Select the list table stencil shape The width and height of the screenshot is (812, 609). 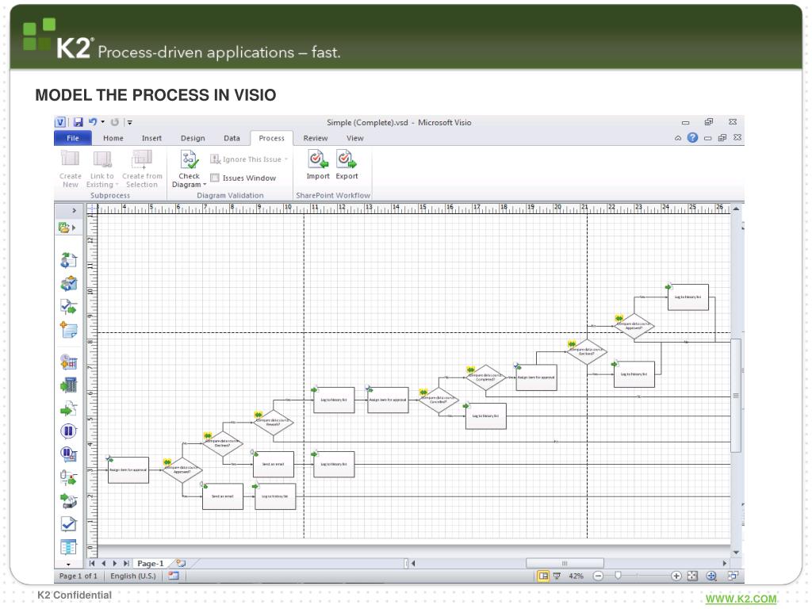(68, 547)
